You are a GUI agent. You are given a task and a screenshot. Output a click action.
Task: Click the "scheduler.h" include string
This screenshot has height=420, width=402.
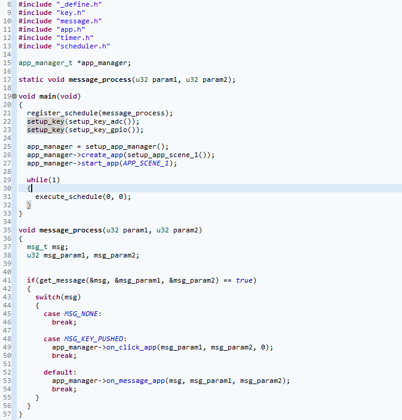point(83,46)
